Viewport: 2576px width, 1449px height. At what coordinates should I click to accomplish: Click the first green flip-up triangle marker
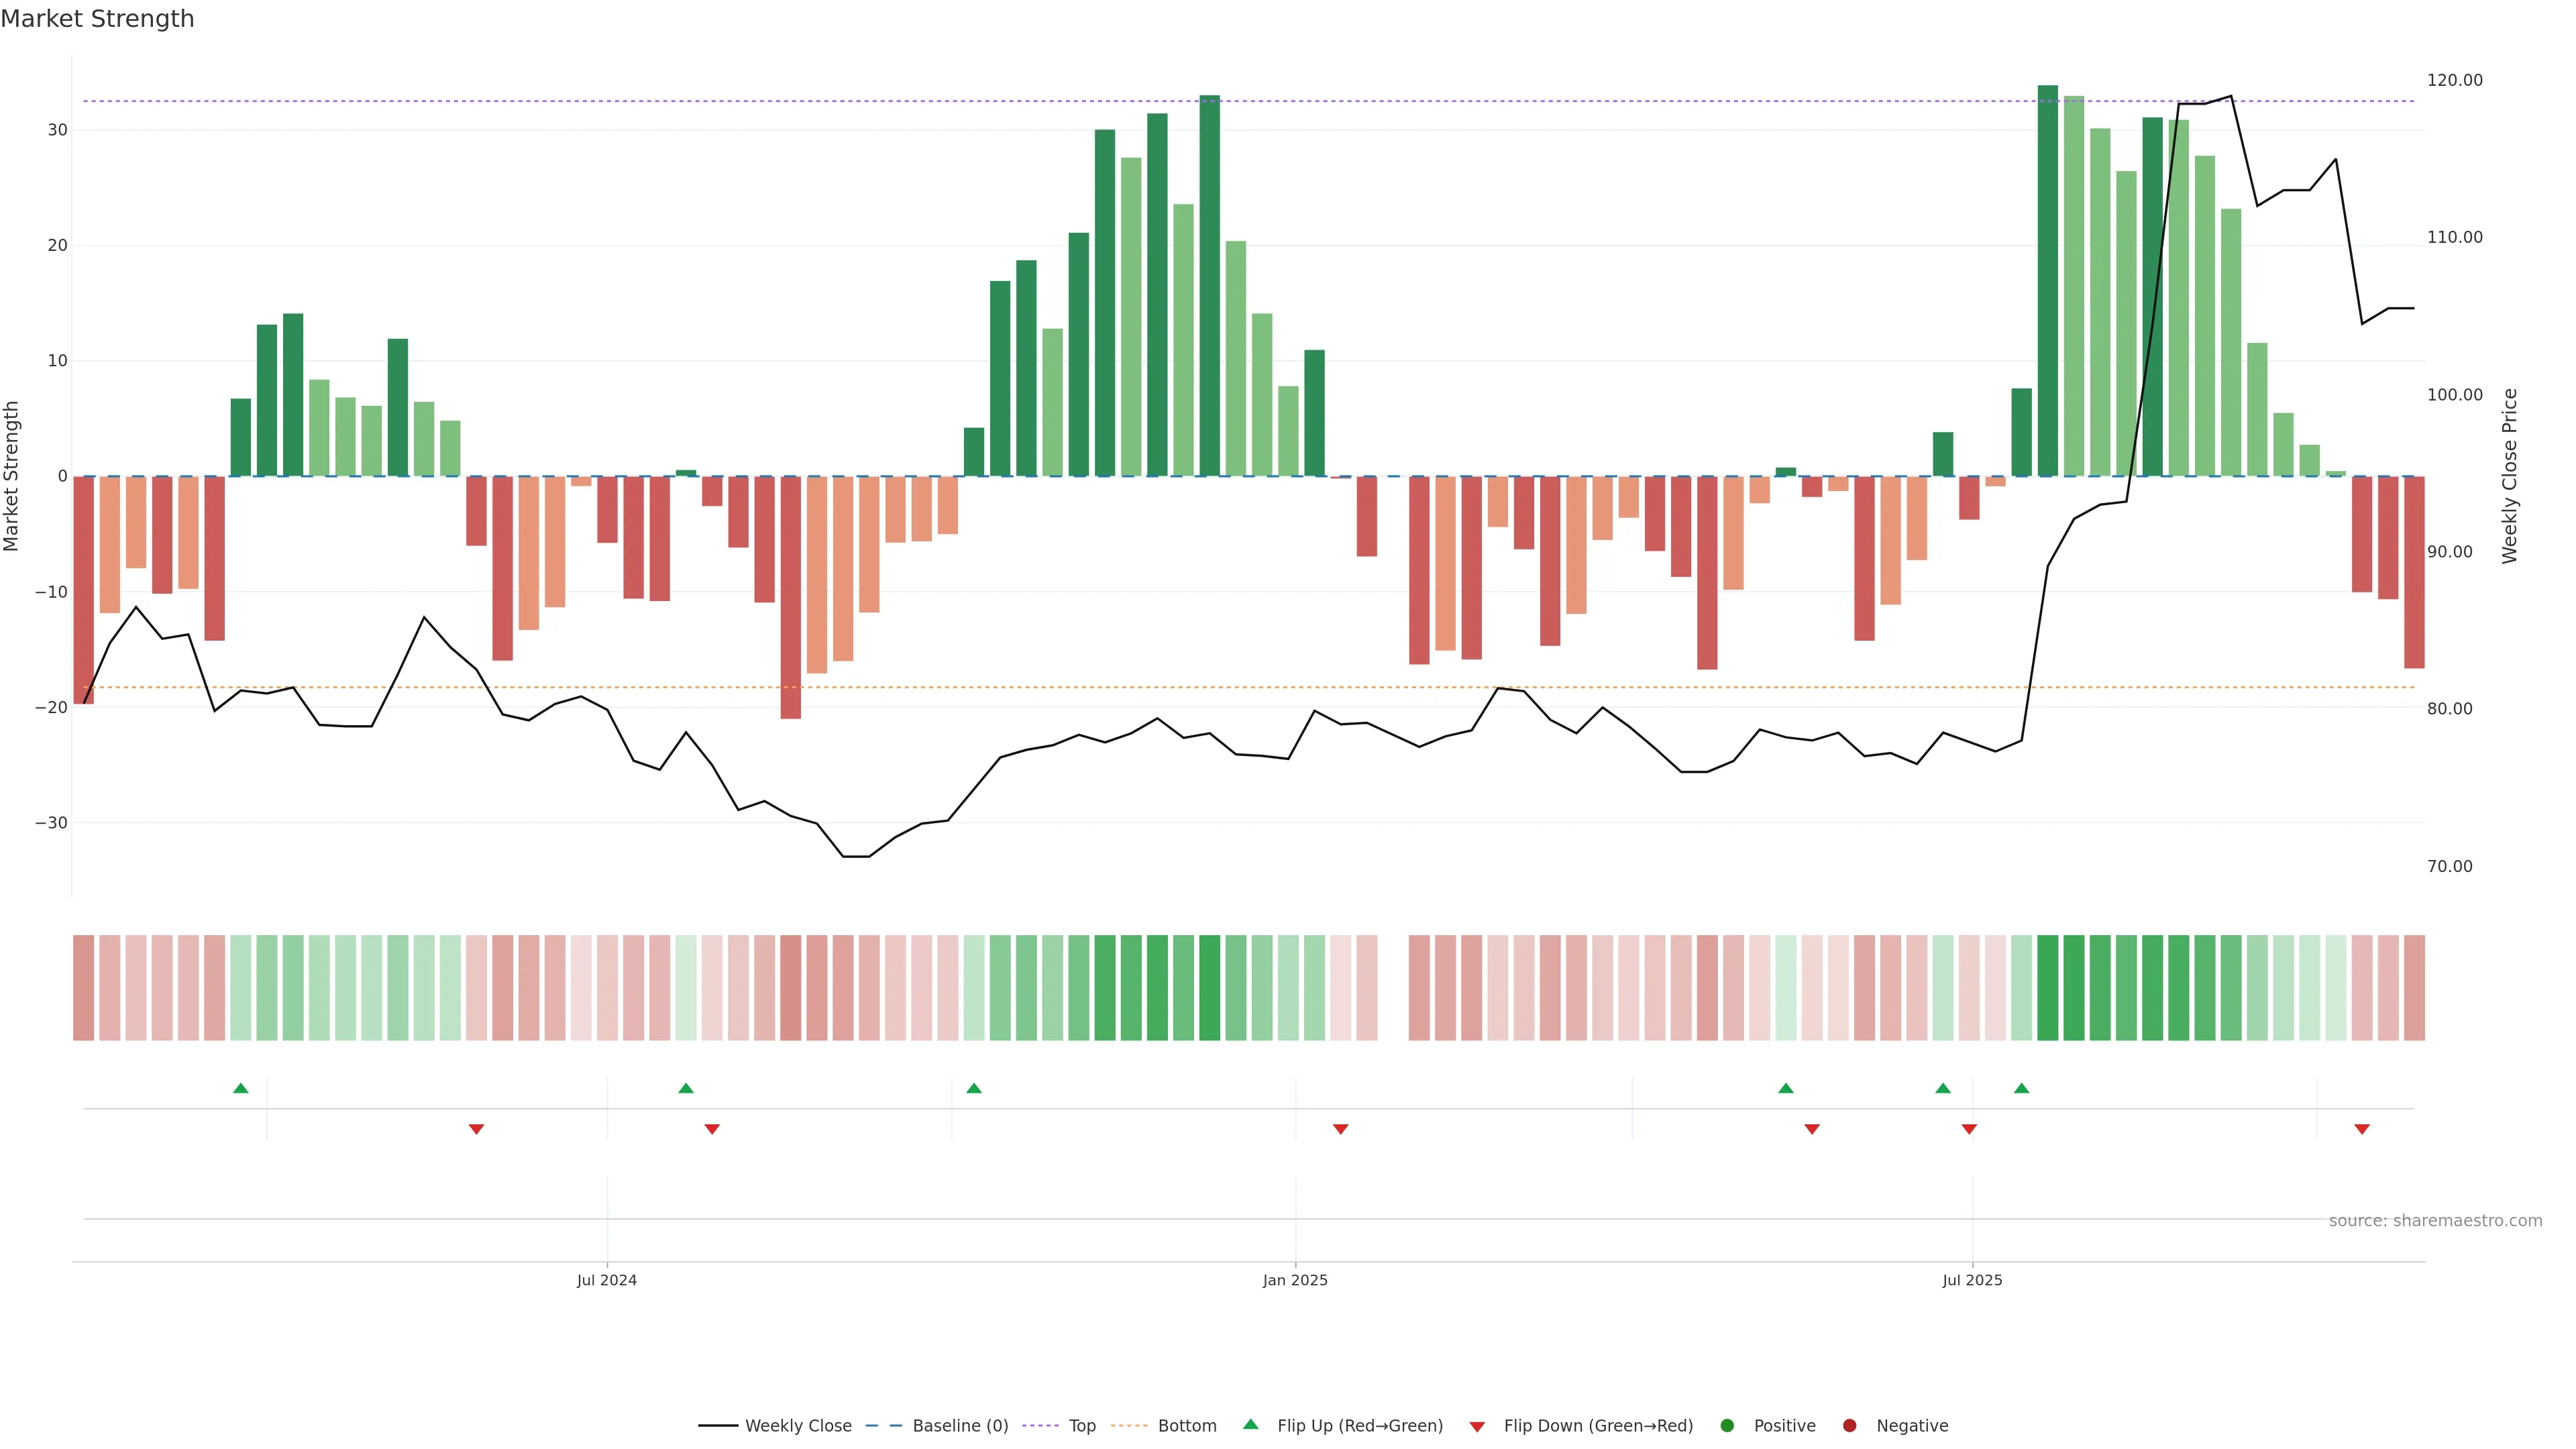[x=240, y=1088]
